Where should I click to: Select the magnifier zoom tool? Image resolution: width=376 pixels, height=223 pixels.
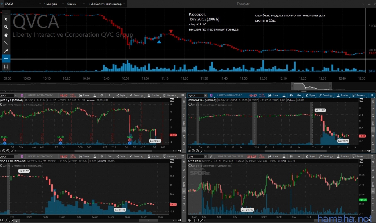(6, 27)
